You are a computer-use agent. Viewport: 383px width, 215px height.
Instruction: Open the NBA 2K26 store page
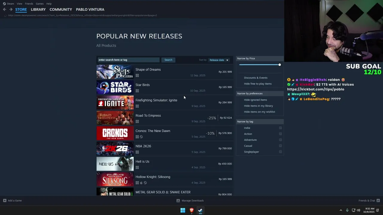(x=165, y=149)
